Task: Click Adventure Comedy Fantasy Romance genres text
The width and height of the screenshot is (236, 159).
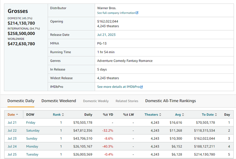Action: pyautogui.click(x=125, y=61)
